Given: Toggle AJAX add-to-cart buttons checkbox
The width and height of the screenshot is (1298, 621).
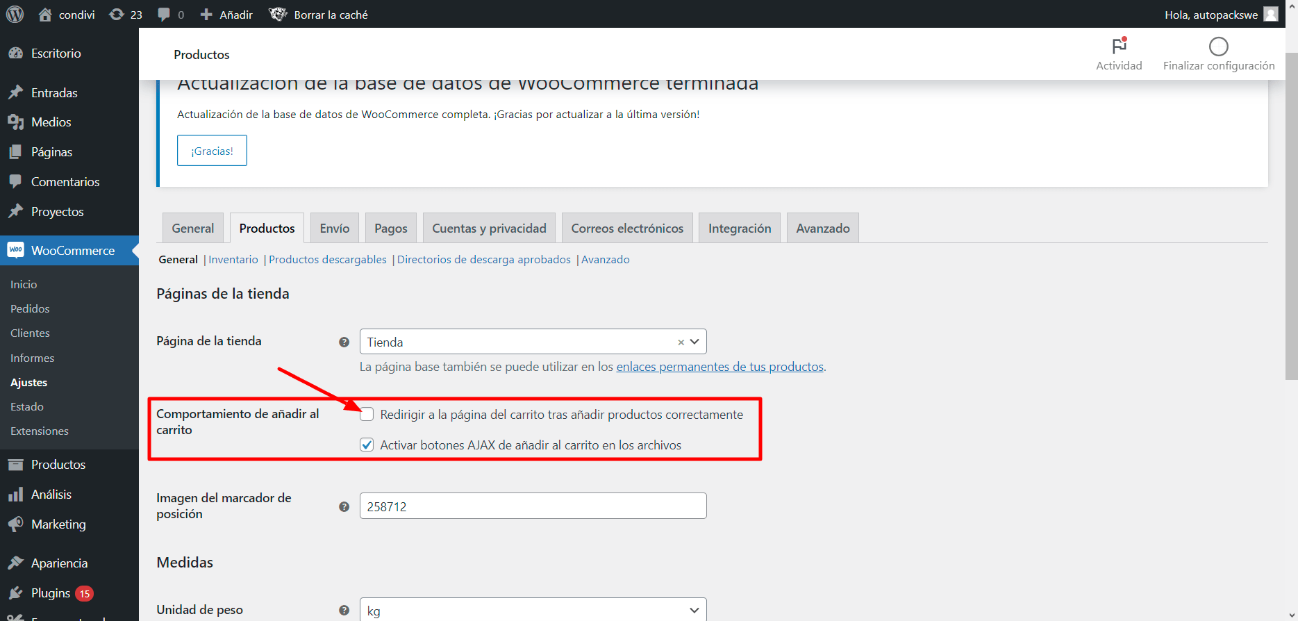Looking at the screenshot, I should click(367, 445).
